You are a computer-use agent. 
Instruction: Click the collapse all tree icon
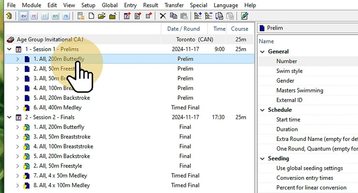coord(209,16)
